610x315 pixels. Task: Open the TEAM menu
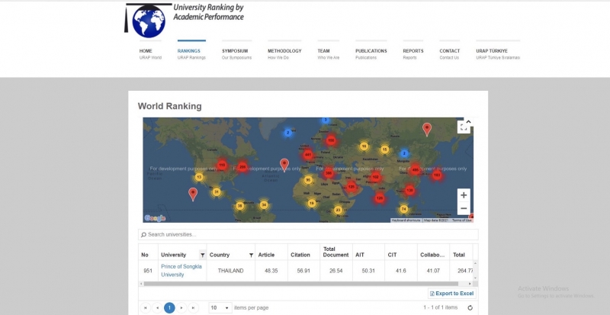point(329,53)
